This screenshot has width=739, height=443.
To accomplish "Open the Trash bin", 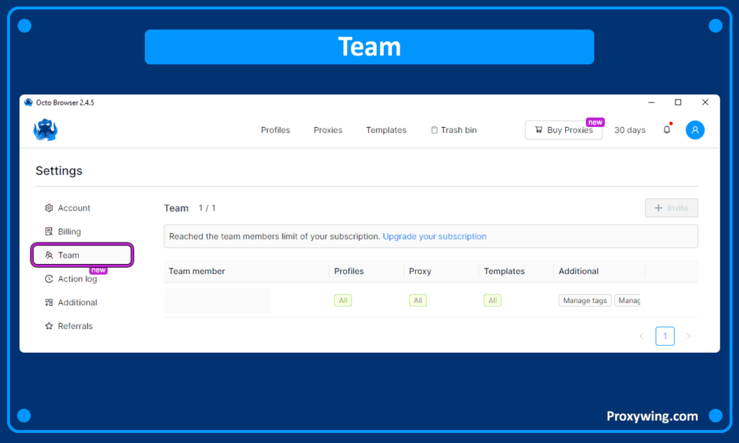I will (x=453, y=130).
